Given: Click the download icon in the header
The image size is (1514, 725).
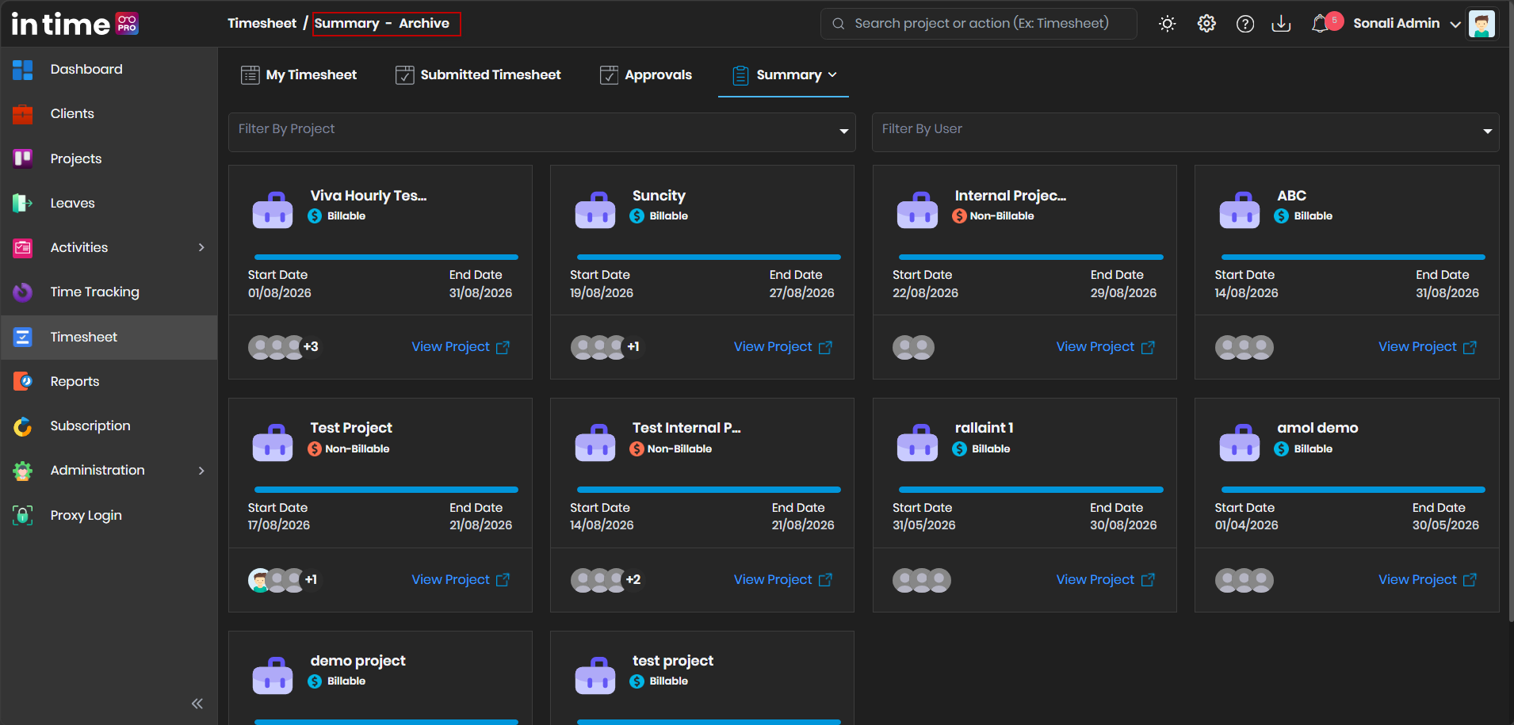Looking at the screenshot, I should pyautogui.click(x=1281, y=24).
